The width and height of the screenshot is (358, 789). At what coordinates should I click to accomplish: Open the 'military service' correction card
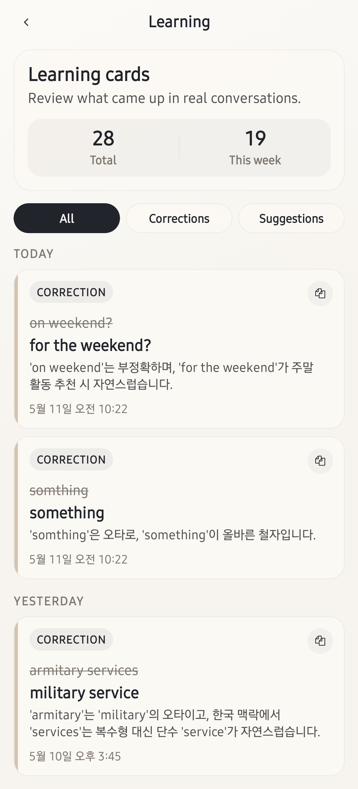pos(179,696)
